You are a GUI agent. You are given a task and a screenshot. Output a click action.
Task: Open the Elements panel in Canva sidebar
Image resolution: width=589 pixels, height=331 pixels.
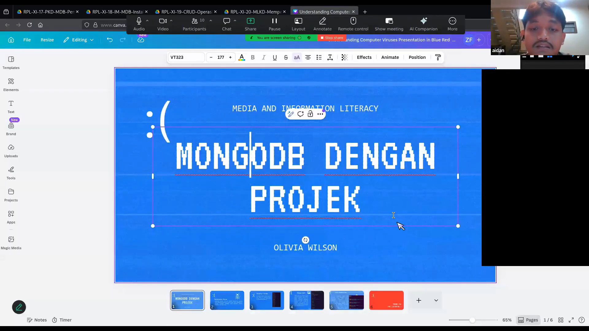11,85
